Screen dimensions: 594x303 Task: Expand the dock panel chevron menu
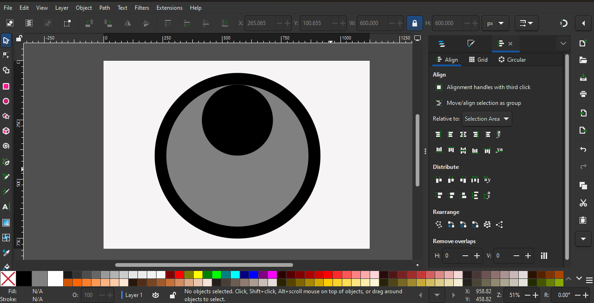point(563,44)
